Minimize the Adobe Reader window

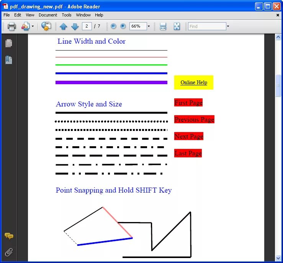pos(259,7)
